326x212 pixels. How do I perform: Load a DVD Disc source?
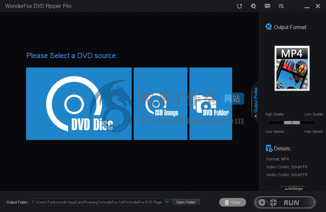[x=79, y=104]
